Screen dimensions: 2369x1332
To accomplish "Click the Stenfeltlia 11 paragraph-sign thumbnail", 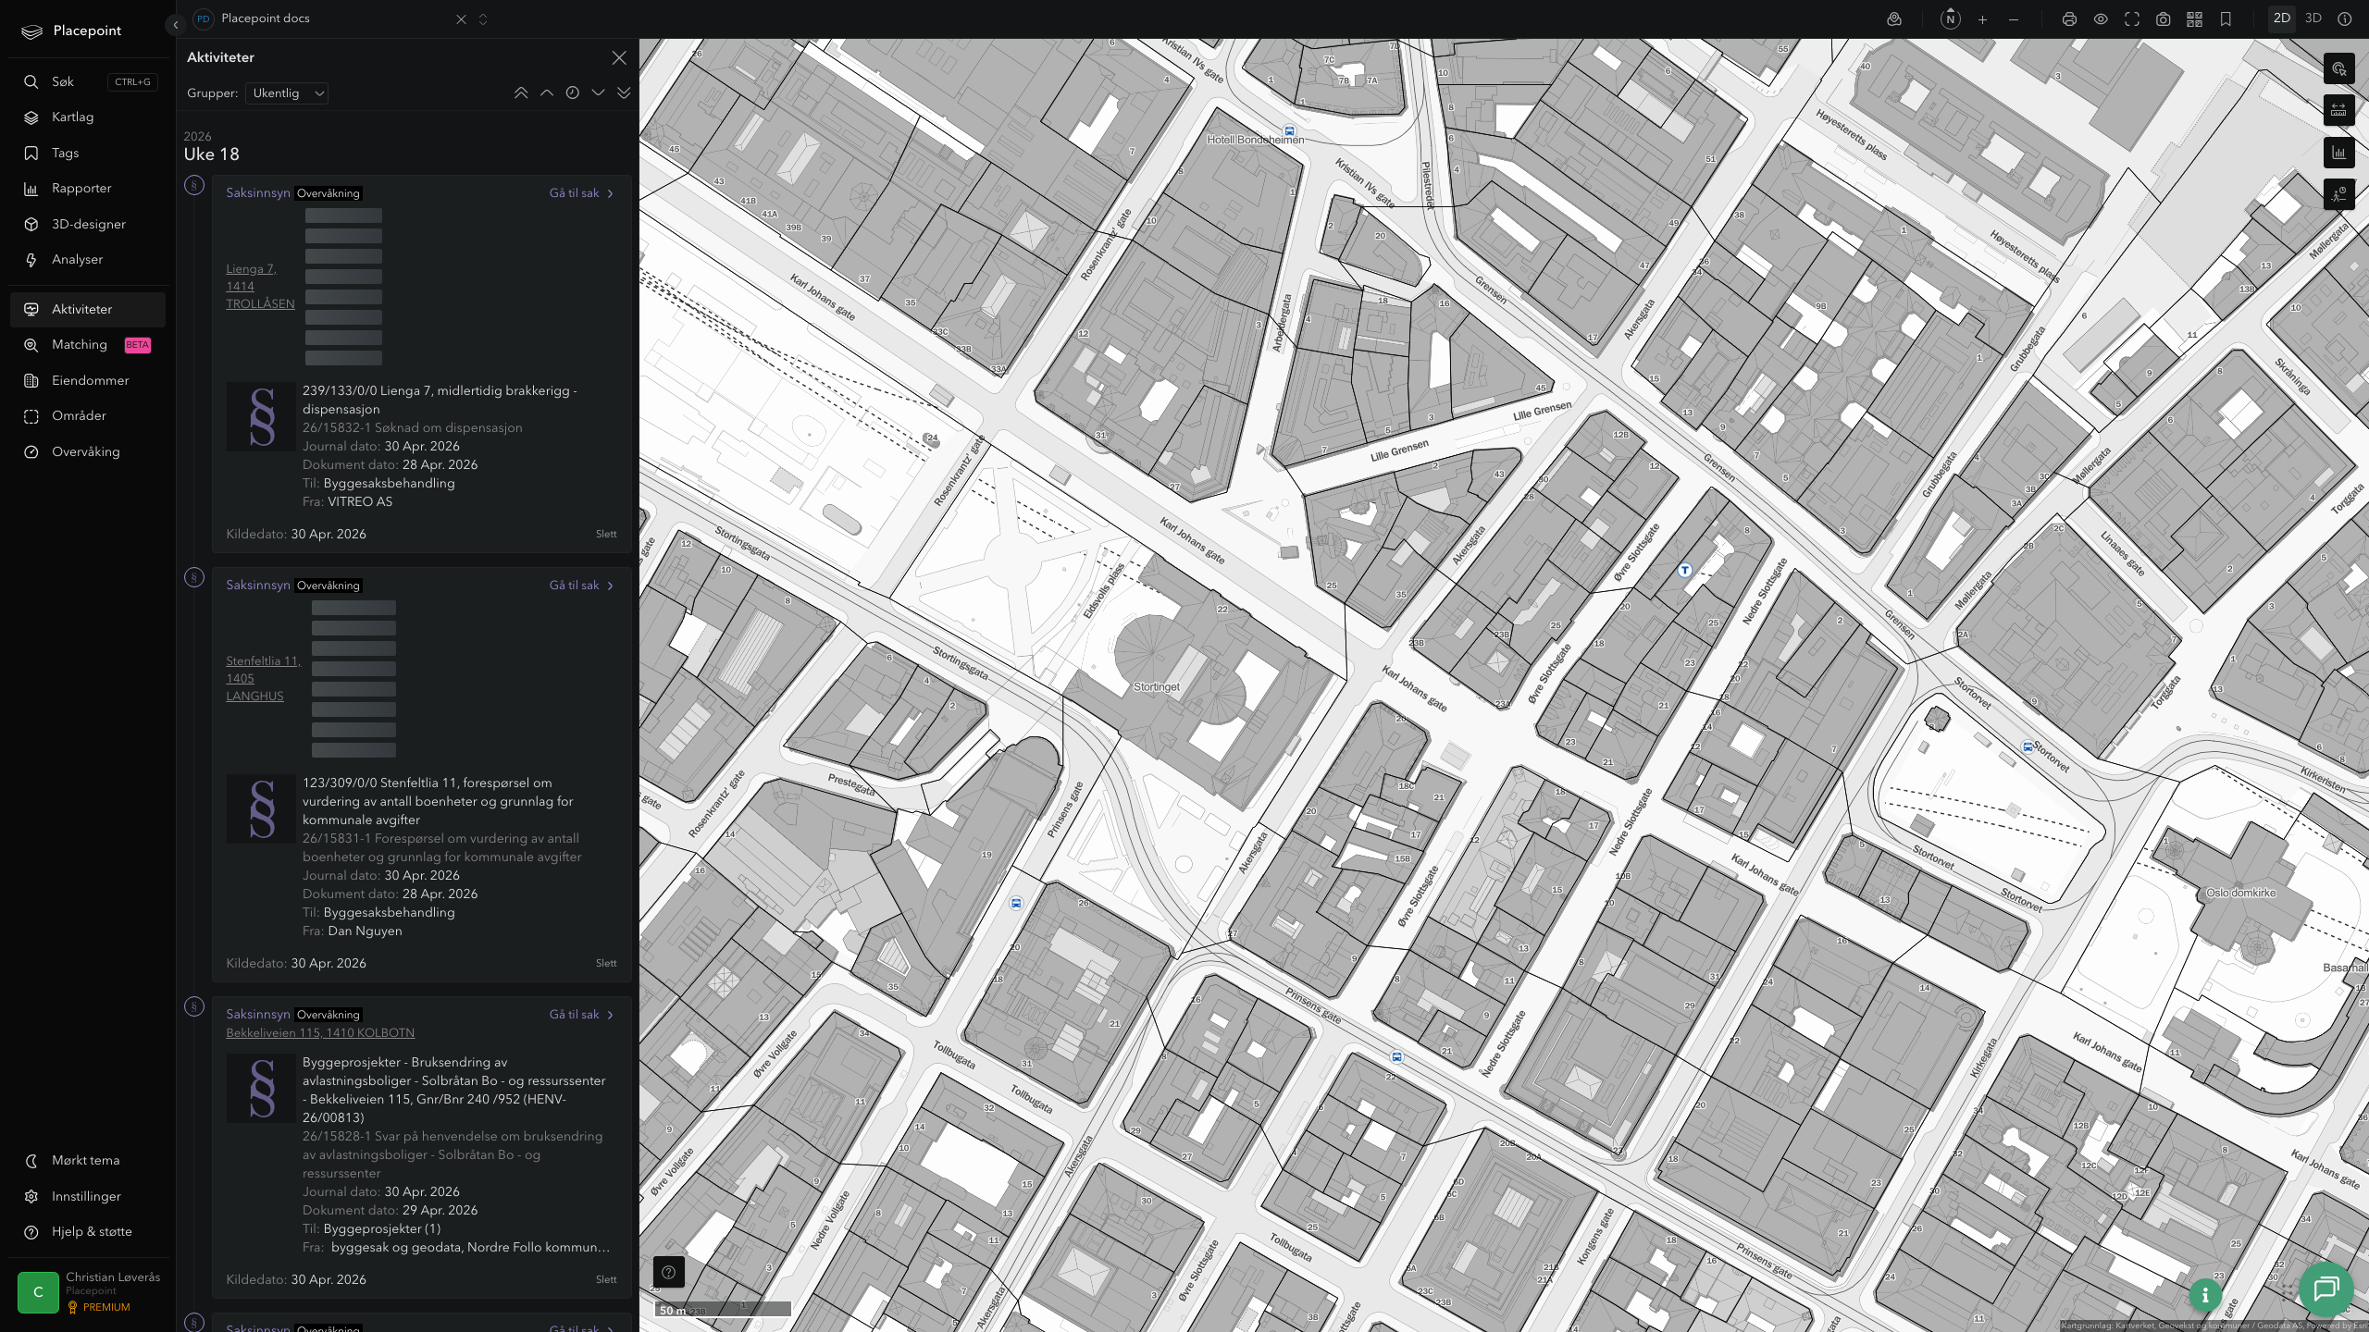I will point(262,809).
